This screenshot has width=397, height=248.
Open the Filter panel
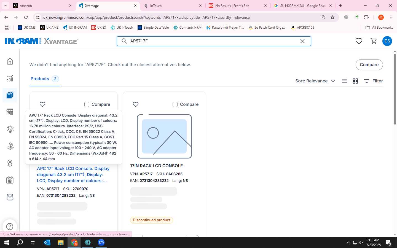[x=373, y=81]
